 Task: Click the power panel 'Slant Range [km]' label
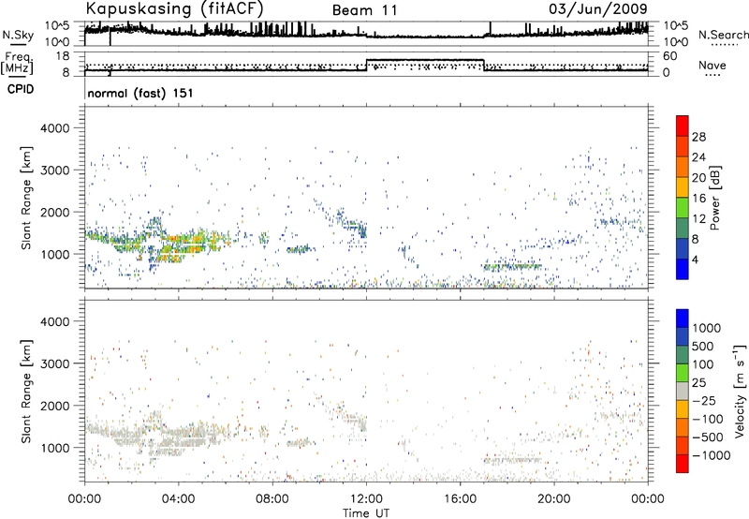pos(27,198)
